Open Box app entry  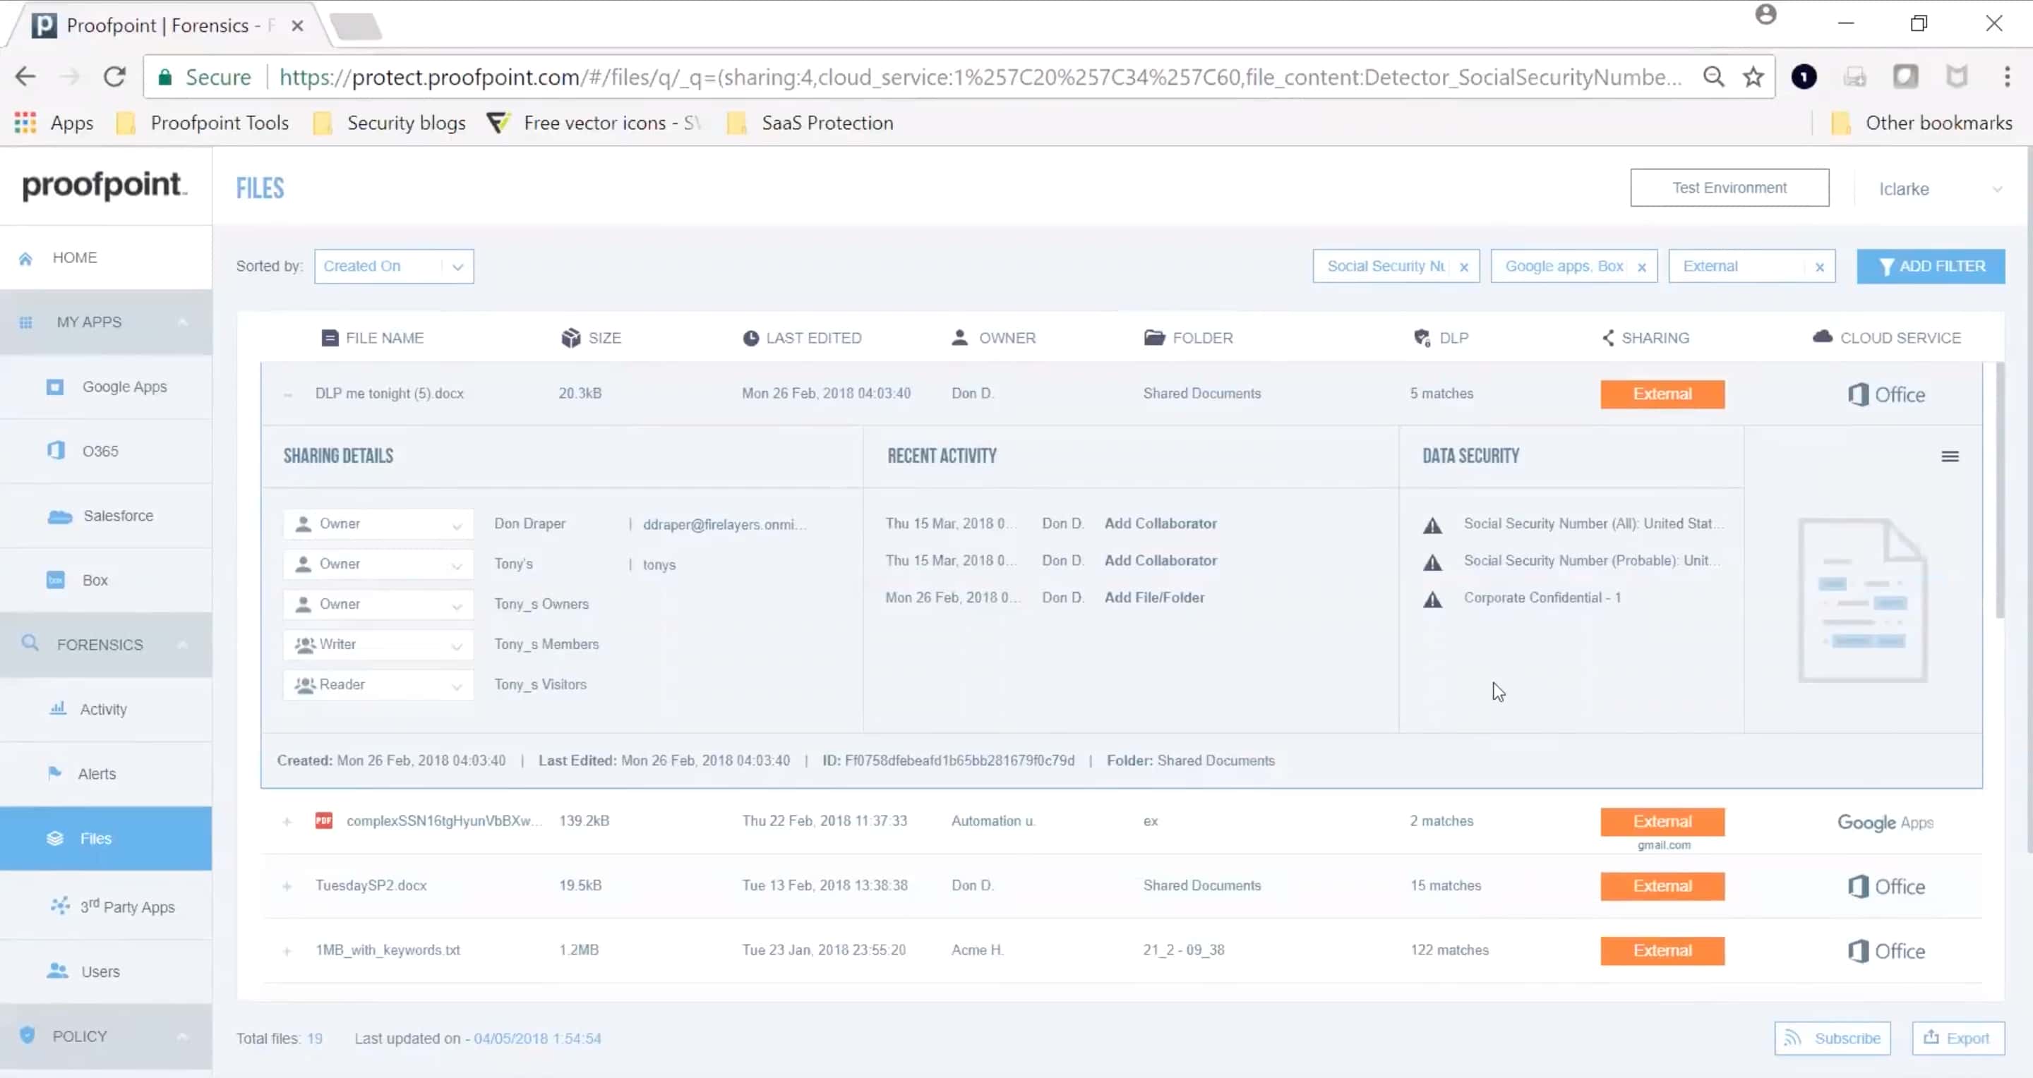pyautogui.click(x=106, y=581)
